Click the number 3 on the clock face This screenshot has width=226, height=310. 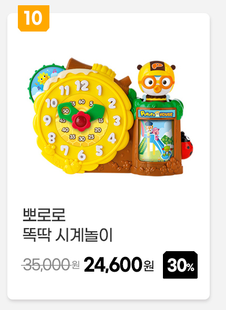coord(117,121)
